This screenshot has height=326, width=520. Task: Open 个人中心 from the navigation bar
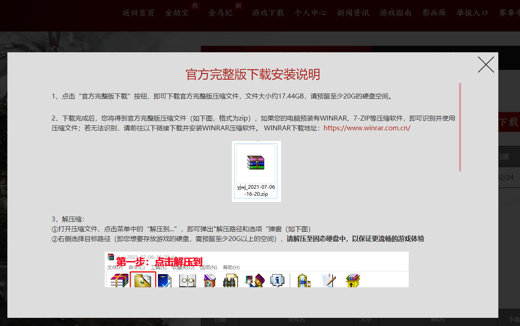(x=310, y=13)
